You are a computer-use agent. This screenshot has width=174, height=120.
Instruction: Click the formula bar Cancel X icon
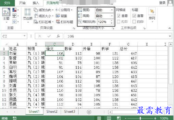pos(40,36)
